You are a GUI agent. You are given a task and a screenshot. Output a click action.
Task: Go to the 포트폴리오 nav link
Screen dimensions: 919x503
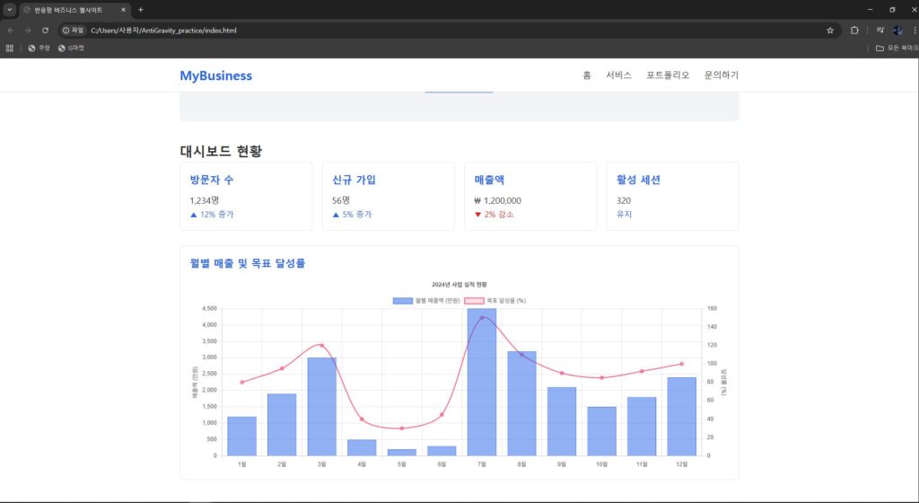click(668, 75)
